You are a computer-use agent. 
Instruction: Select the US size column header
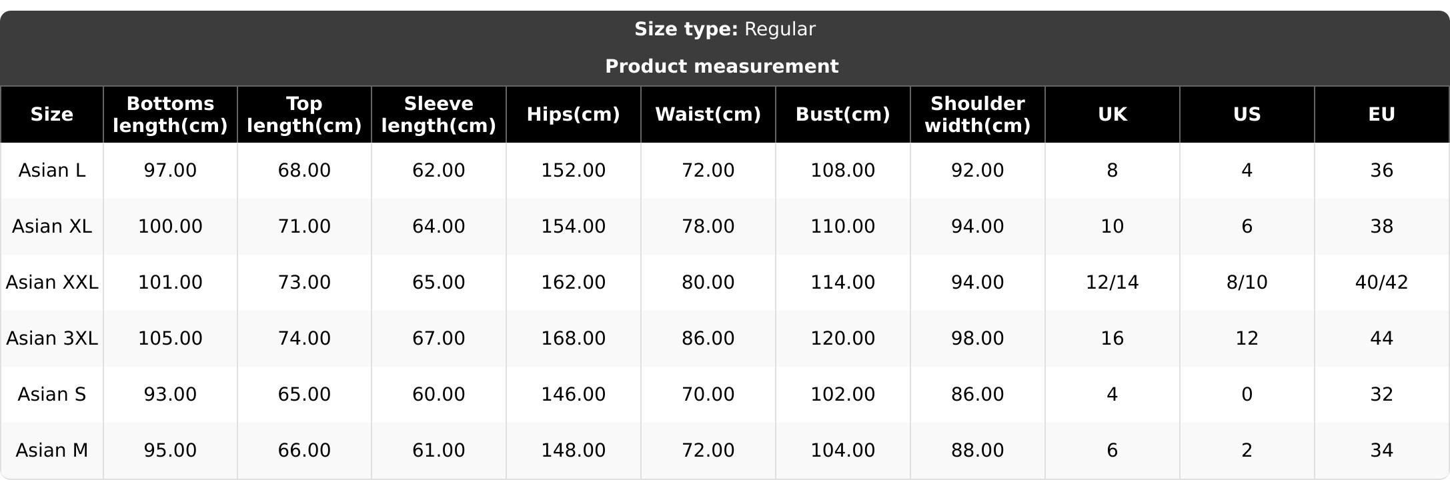[1247, 115]
